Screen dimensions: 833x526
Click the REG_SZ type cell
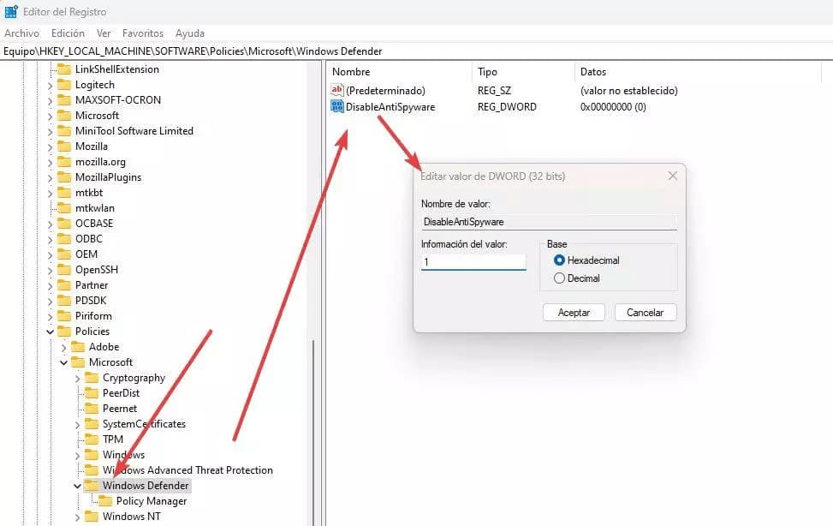pos(494,91)
